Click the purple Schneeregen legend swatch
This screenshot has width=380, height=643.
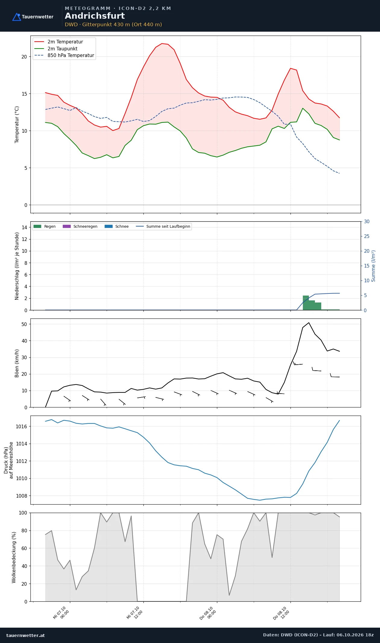coord(67,226)
